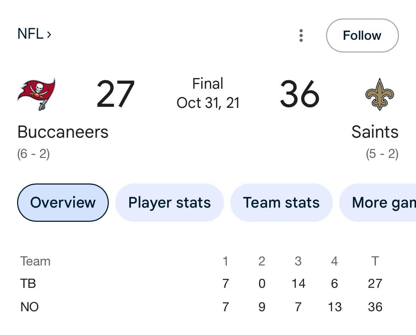Click the T total column header

click(x=375, y=261)
